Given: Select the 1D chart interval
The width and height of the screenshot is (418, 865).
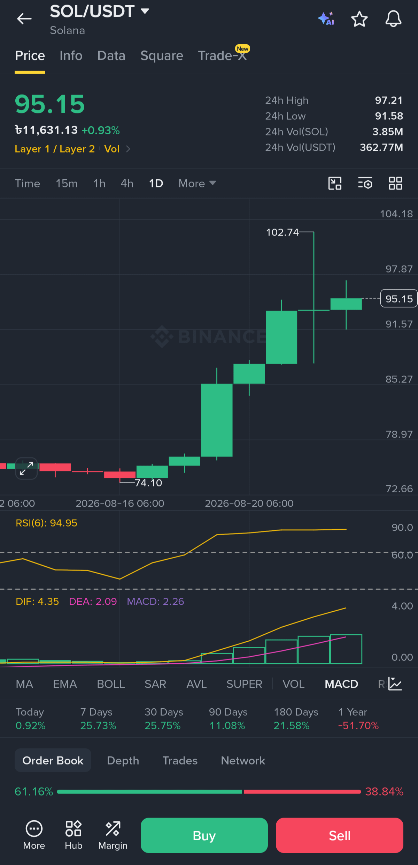Looking at the screenshot, I should [156, 184].
